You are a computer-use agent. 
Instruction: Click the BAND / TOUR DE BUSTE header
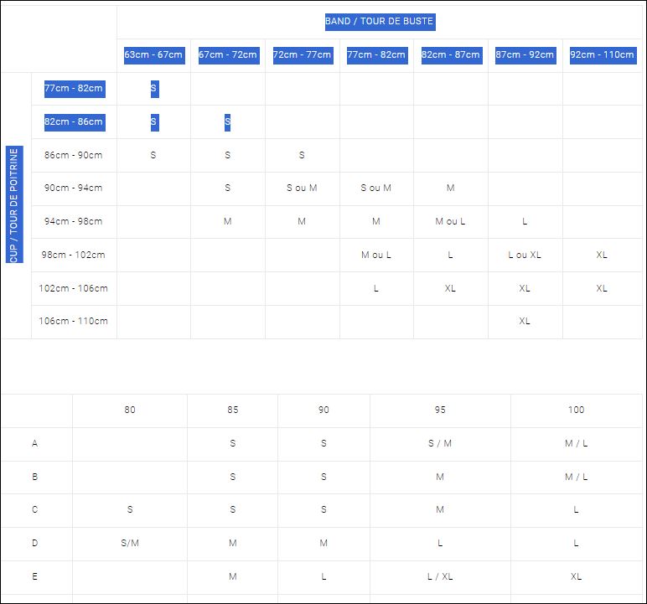380,22
